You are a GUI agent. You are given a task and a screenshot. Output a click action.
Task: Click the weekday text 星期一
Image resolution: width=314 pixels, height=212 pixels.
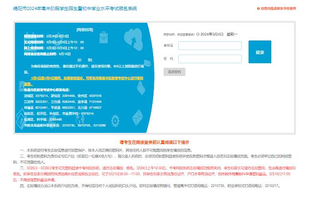click(232, 34)
